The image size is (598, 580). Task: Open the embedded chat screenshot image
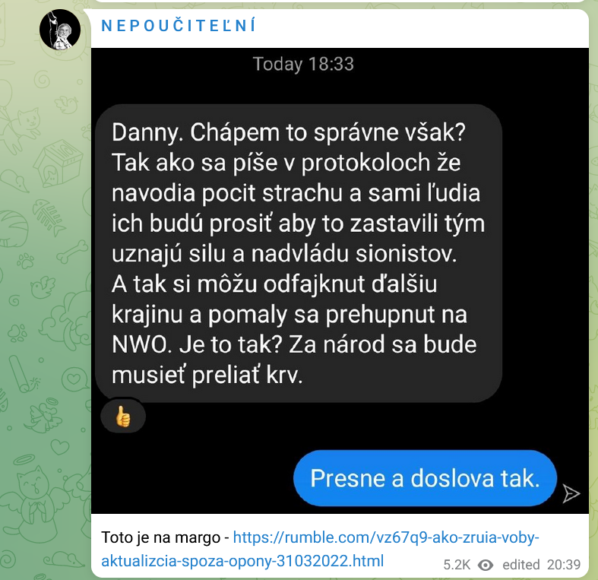tap(340, 280)
